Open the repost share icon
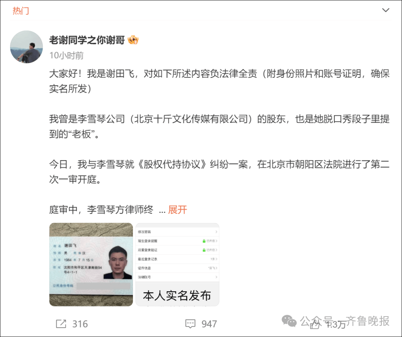This screenshot has height=337, width=402. pyautogui.click(x=61, y=324)
